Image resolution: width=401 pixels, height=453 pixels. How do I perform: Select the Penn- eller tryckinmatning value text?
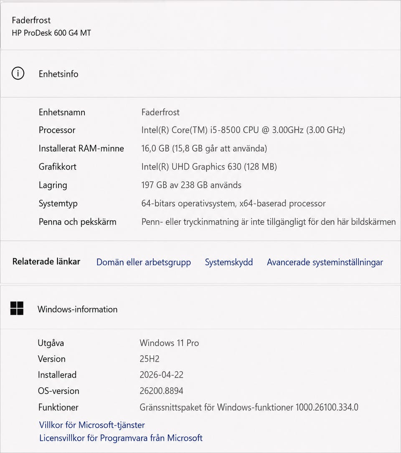pos(269,222)
